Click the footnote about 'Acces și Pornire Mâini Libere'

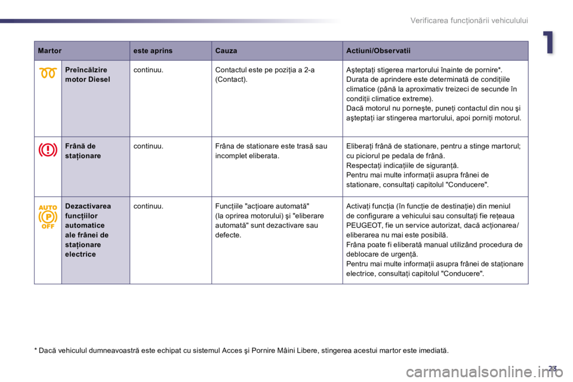click(242, 350)
